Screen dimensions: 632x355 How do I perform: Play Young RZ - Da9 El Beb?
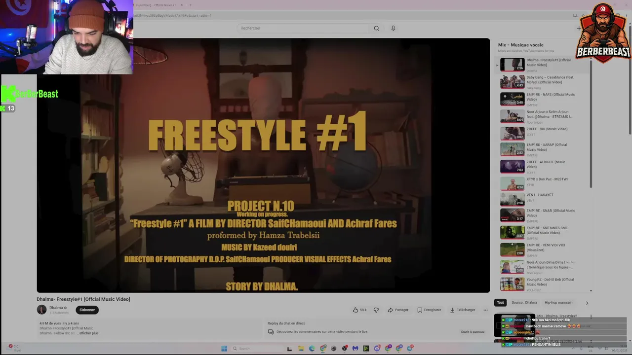pyautogui.click(x=543, y=284)
